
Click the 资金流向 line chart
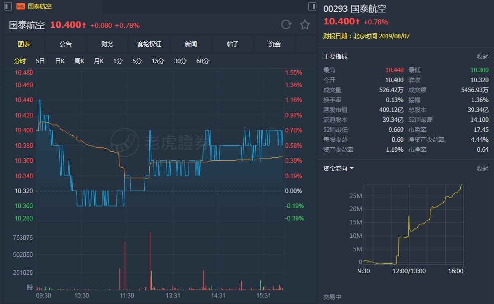point(413,224)
